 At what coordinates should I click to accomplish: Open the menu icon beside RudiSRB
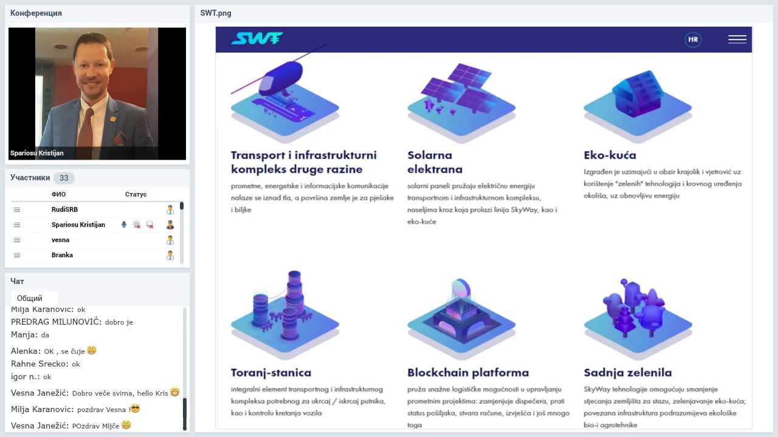coord(17,209)
